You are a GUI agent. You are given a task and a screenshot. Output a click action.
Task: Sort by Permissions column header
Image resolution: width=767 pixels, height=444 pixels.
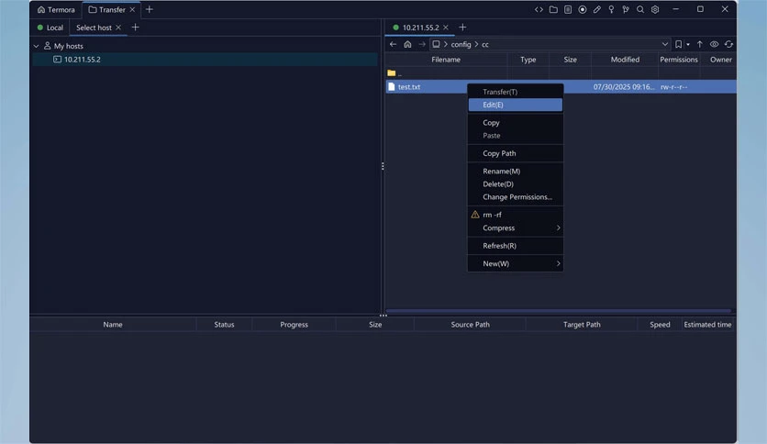coord(679,59)
